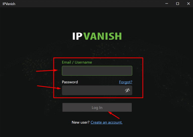This screenshot has height=137, width=193.
Task: Click the red arrow pointing at username field
Action: (47, 71)
